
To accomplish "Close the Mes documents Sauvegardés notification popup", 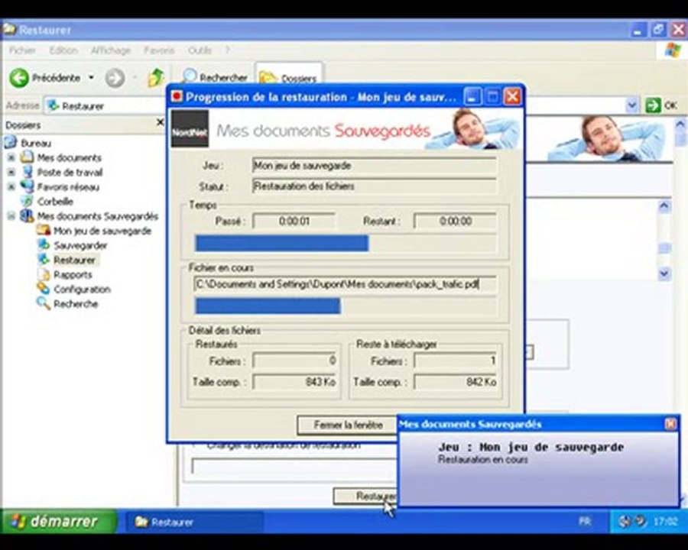I will (670, 424).
